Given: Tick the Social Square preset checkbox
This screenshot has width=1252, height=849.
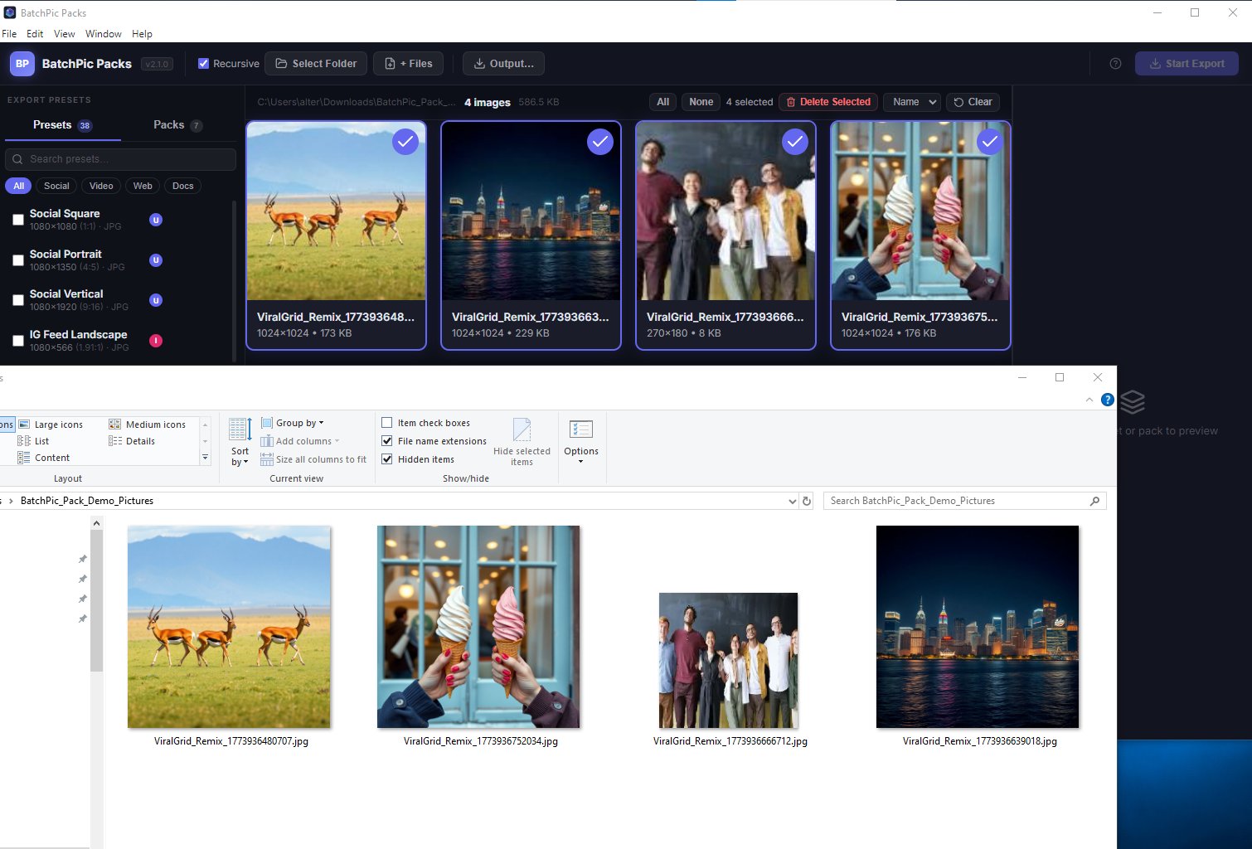Looking at the screenshot, I should (x=18, y=220).
